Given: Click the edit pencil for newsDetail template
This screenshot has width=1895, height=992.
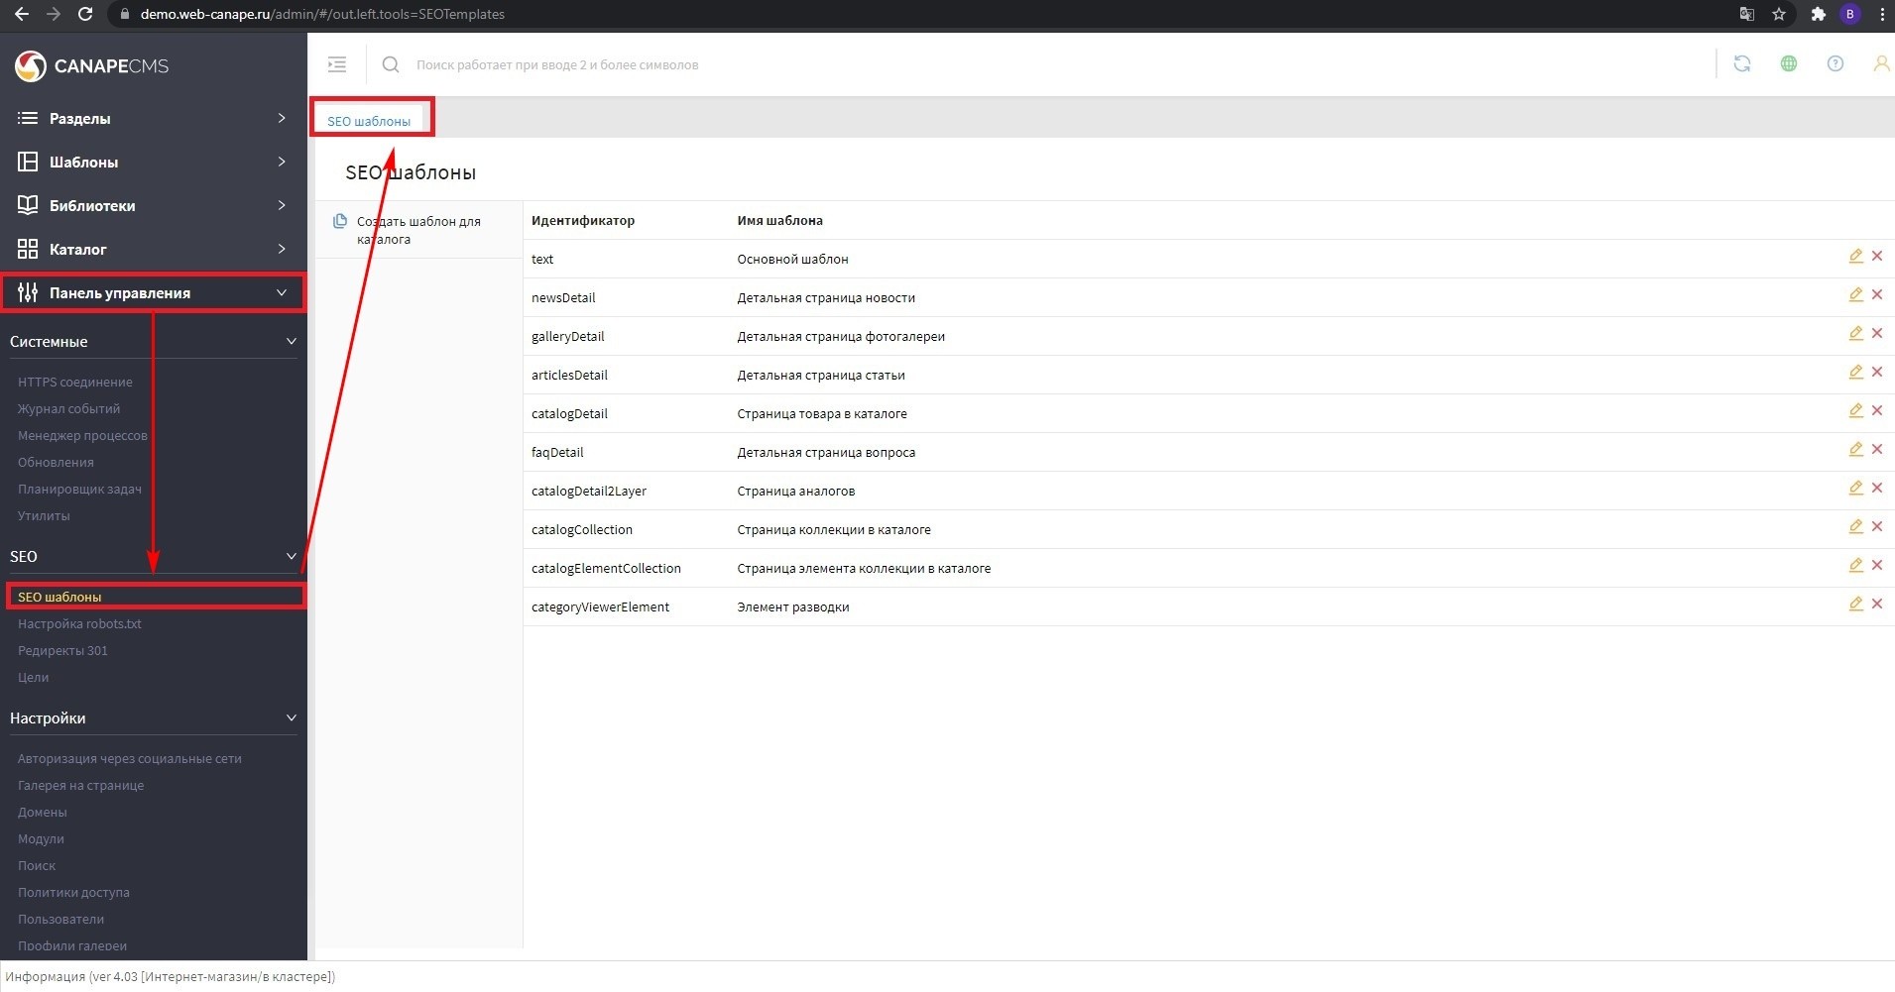Looking at the screenshot, I should click(1855, 294).
